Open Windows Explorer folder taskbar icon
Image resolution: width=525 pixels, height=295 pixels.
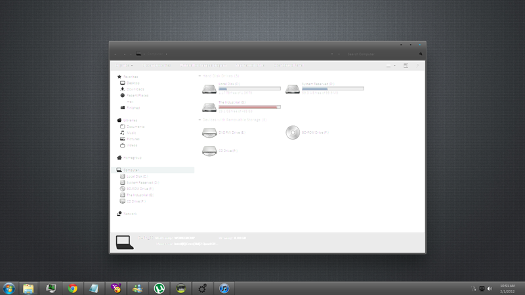coord(28,288)
